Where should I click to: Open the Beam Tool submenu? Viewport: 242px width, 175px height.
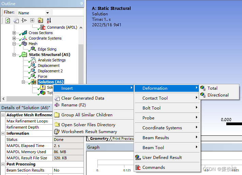[167, 148]
